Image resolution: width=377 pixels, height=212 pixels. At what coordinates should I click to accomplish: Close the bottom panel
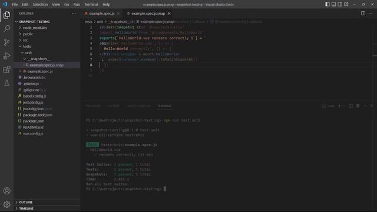(x=372, y=106)
